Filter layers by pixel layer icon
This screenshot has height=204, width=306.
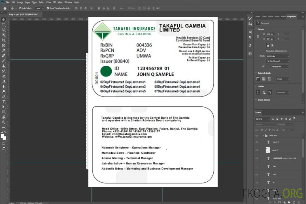click(273, 119)
